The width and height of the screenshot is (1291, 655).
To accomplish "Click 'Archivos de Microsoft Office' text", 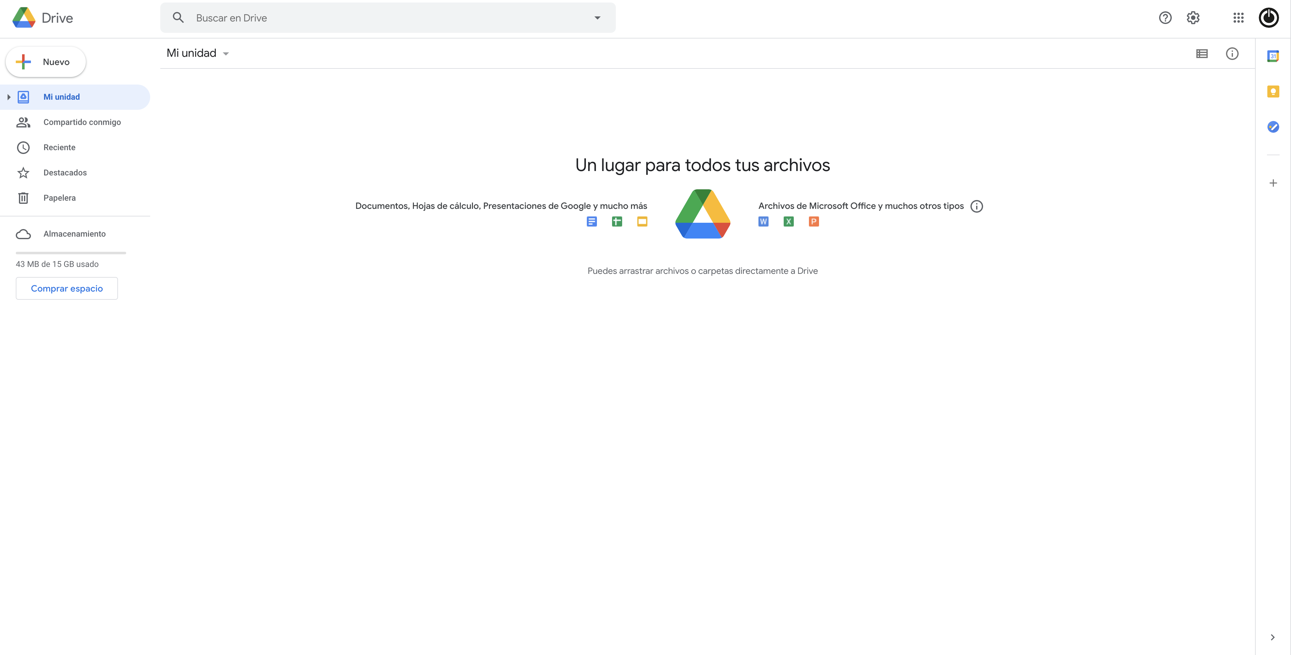I will 860,206.
